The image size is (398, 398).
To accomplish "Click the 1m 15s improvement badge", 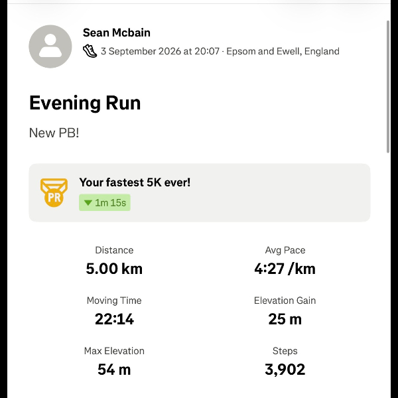I will point(105,202).
